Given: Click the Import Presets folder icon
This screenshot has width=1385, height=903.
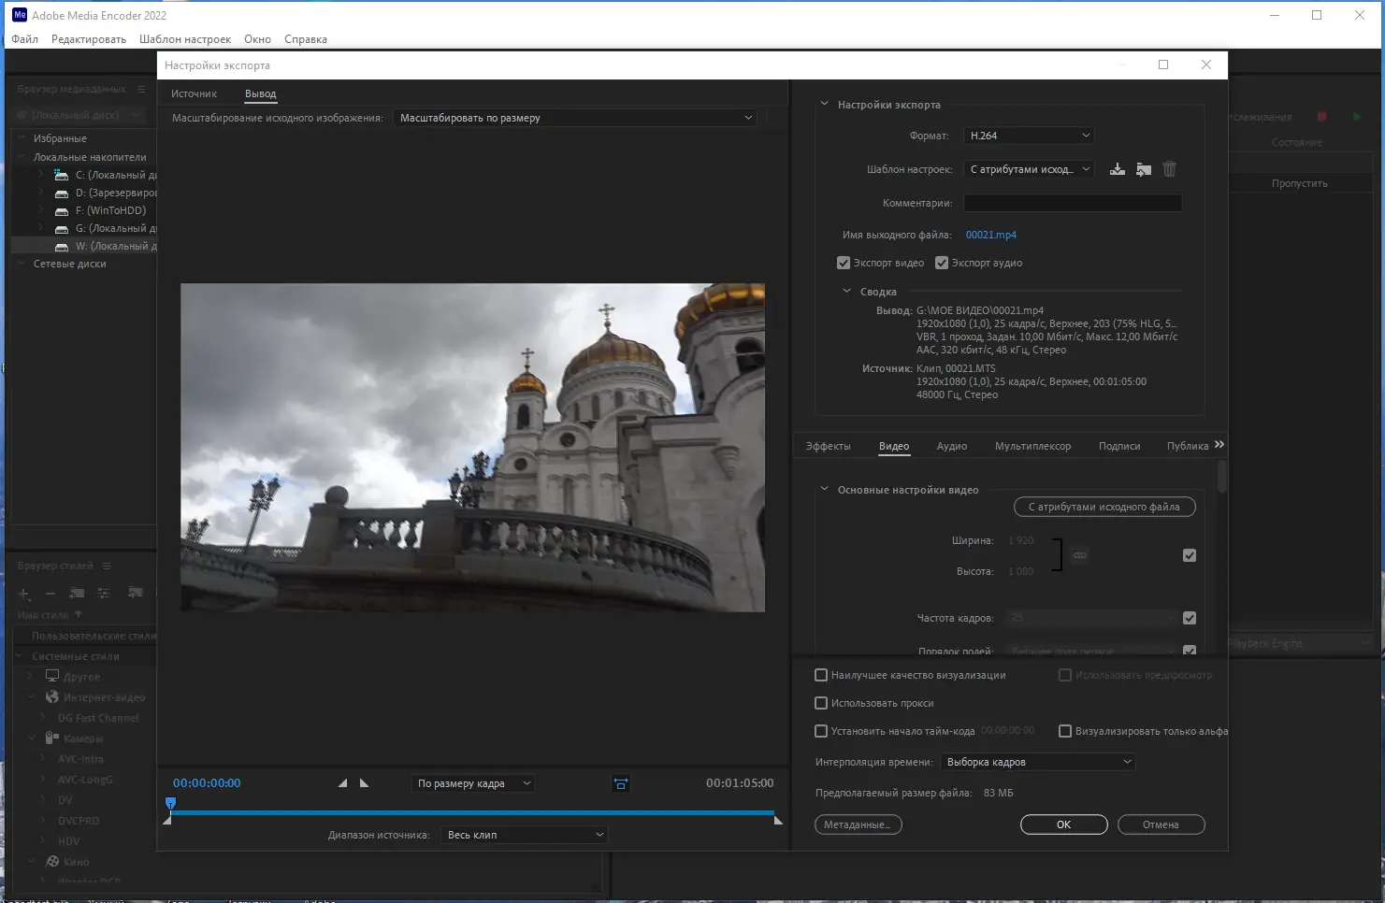Looking at the screenshot, I should [x=1143, y=169].
